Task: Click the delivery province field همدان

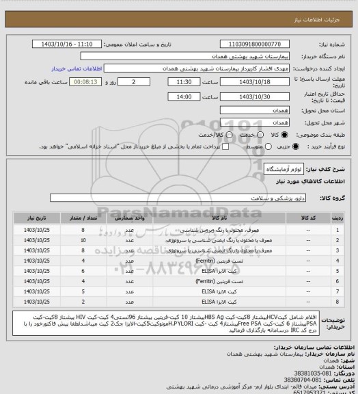Action: [255, 110]
